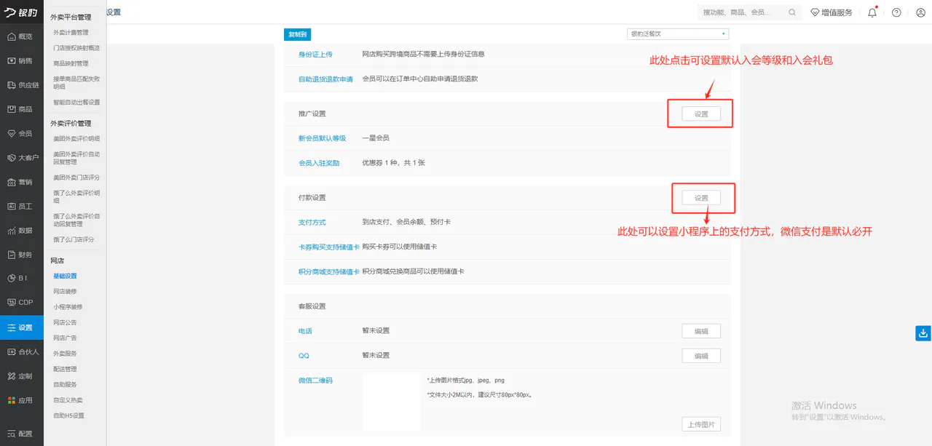Click the 自助退货退款申请 label

325,79
